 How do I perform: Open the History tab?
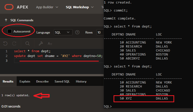coord(81,81)
